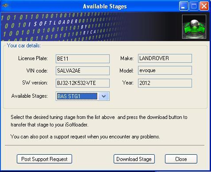The image size is (211, 172).
Task: Click the 'Year:' label
Action: [x=128, y=83]
